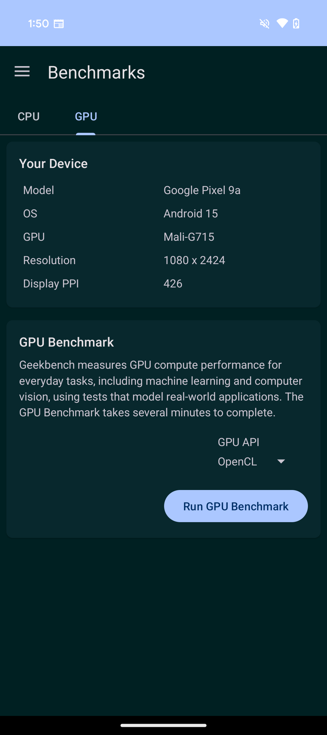Tap the Display PPI value 426
327x735 pixels.
coord(173,284)
